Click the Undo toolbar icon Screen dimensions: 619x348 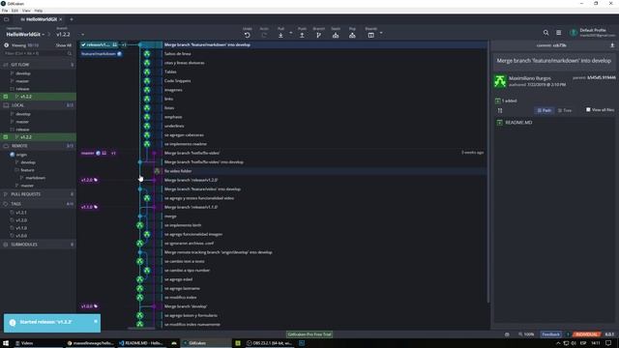(248, 35)
